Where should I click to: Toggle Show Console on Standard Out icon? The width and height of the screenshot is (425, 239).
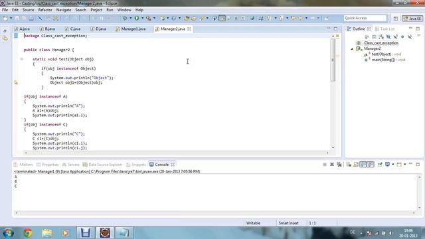[363, 165]
